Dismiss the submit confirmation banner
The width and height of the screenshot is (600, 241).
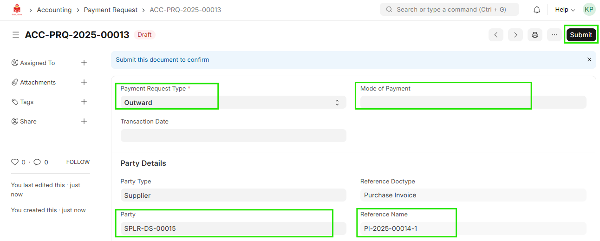click(x=589, y=59)
